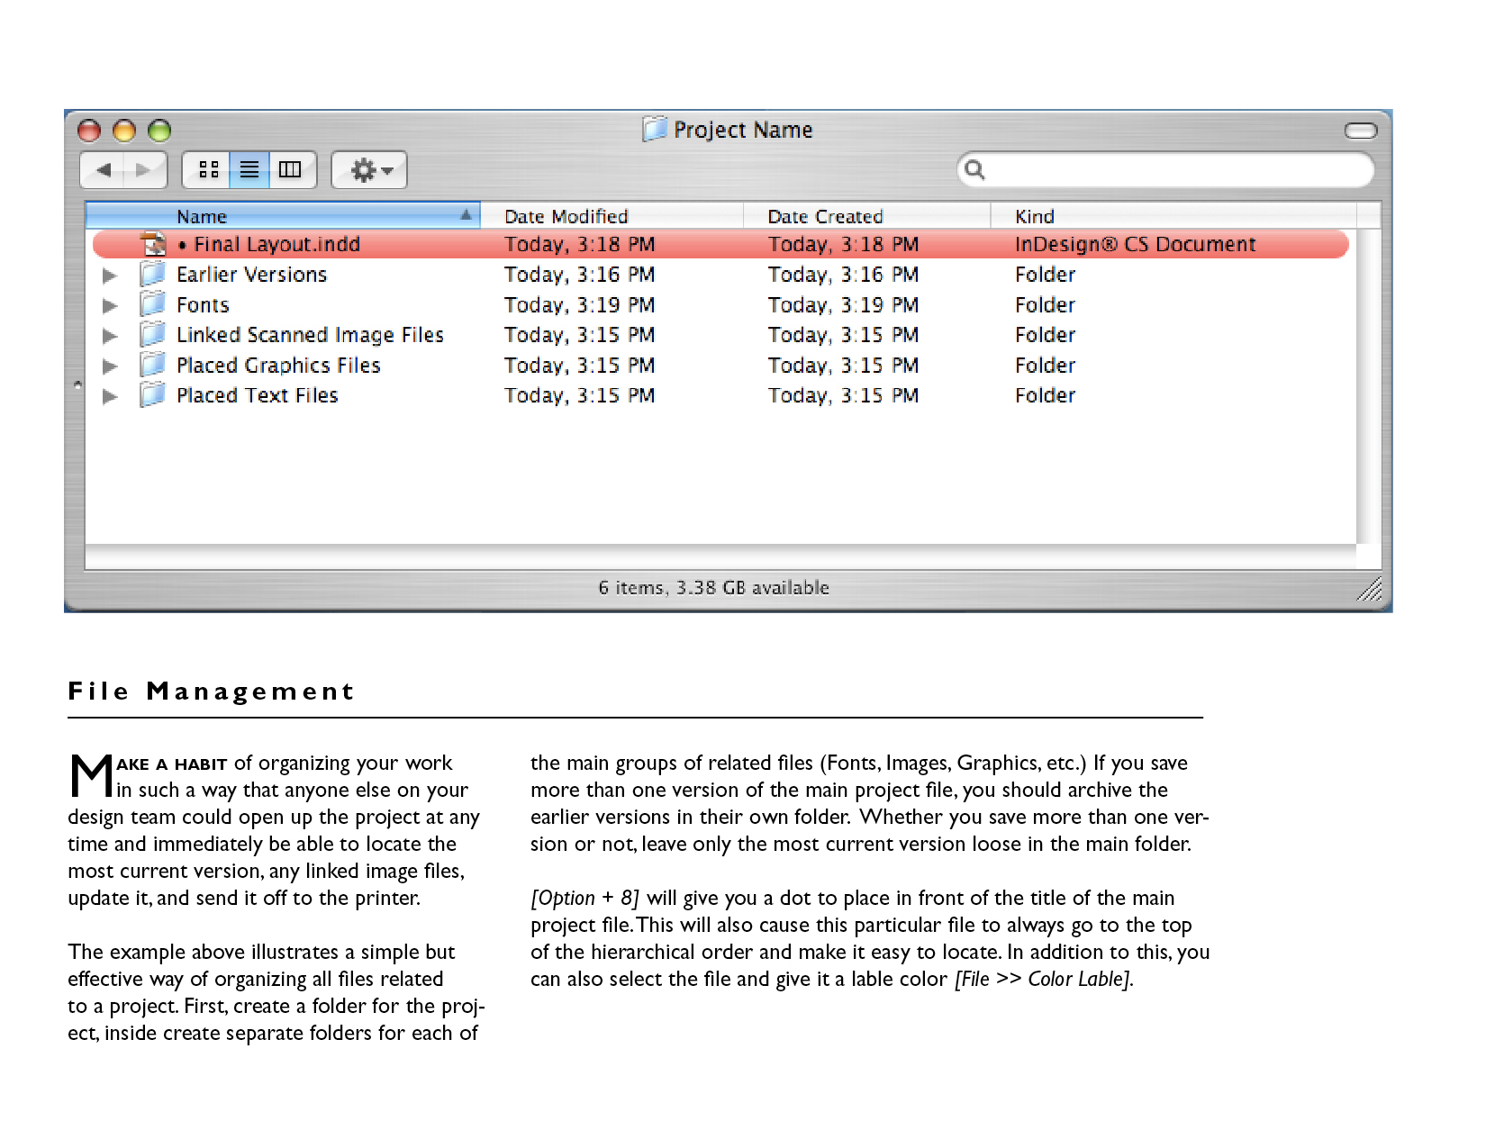Sort by the Kind column header
1486x1148 pixels.
1173,216
